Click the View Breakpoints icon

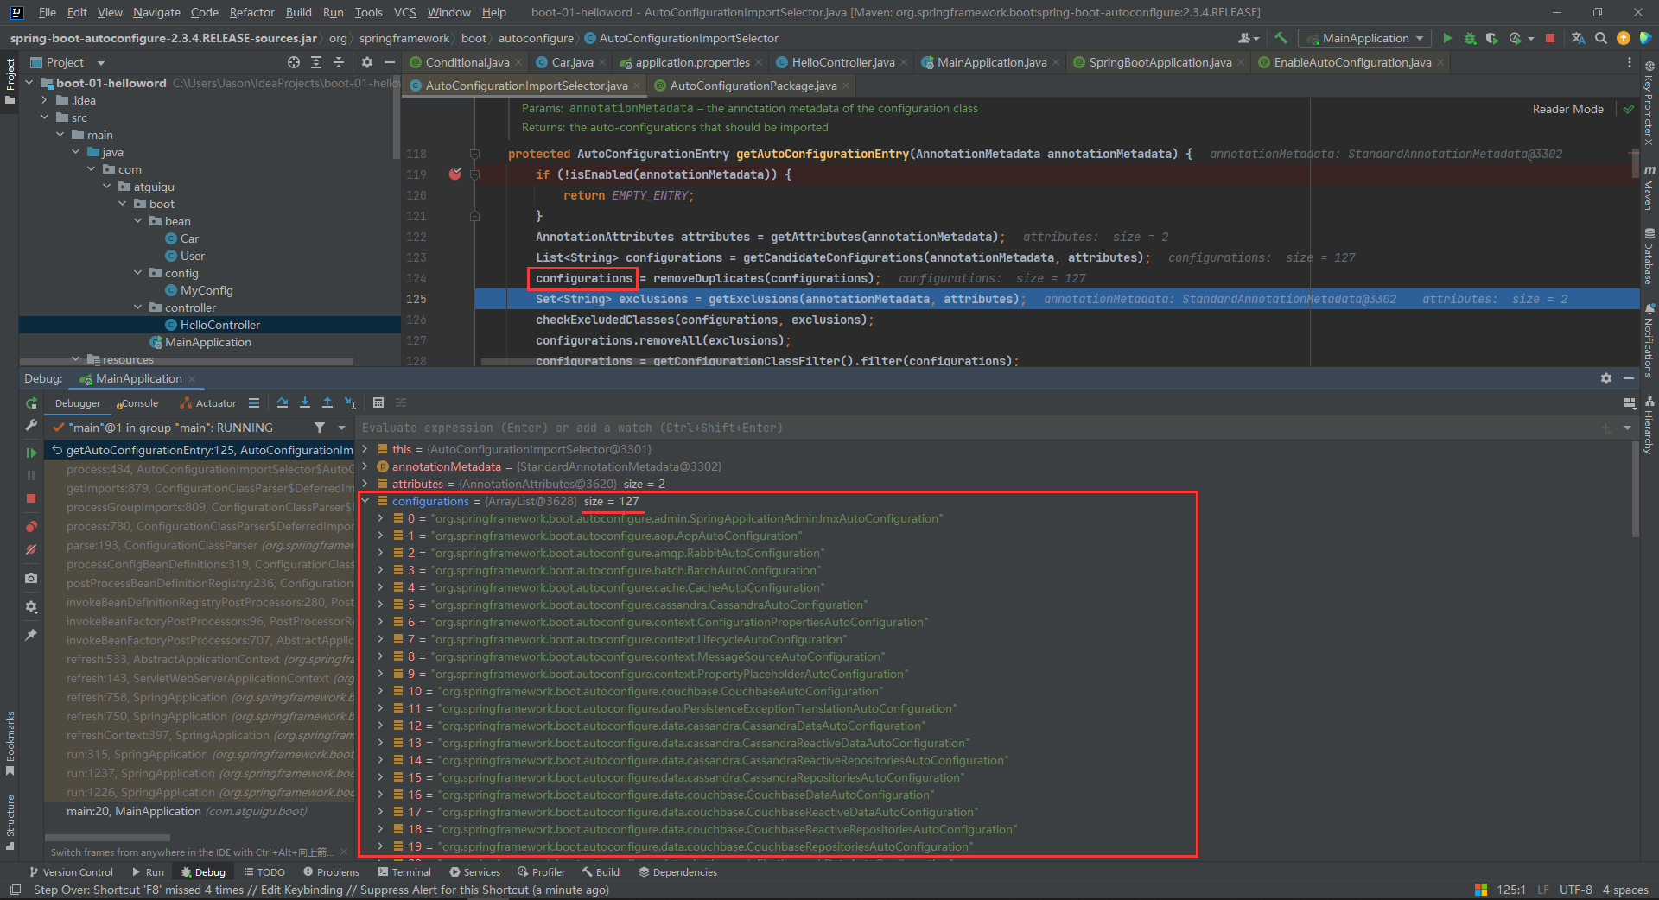coord(31,526)
